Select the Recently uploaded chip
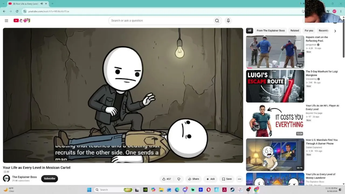This screenshot has height=194, width=345. [324, 31]
